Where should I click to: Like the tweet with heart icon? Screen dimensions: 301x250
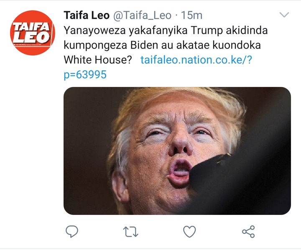[189, 231]
